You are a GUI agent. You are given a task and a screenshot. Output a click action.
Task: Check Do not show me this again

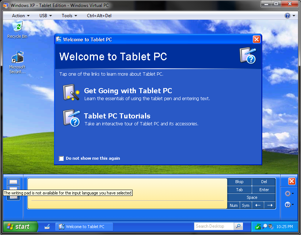click(x=61, y=158)
